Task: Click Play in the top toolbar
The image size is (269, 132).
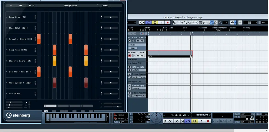Action: point(161,22)
